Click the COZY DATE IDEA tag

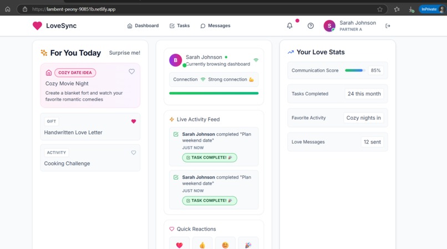(x=75, y=73)
